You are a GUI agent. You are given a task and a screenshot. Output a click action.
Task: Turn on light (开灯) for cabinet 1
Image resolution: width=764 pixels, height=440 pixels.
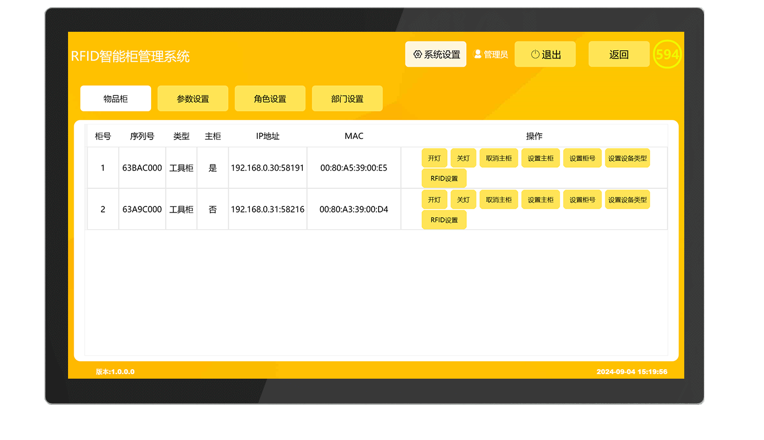tap(434, 158)
